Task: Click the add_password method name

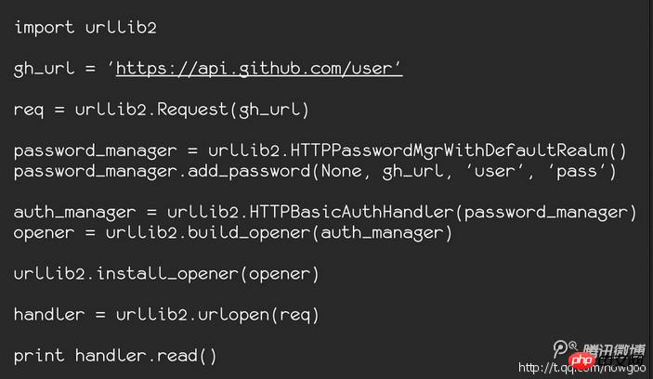Action: tap(249, 171)
